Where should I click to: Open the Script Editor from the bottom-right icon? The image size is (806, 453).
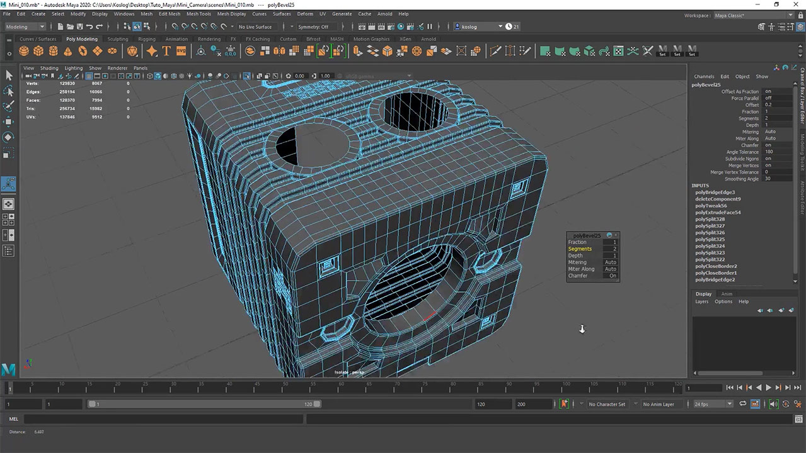(x=798, y=419)
